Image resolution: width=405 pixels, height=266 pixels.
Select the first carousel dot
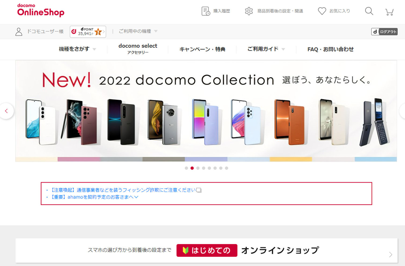tap(186, 168)
